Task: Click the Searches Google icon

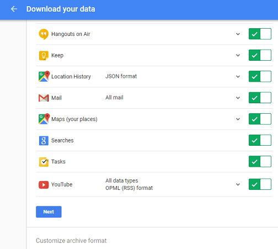Action: tap(44, 140)
